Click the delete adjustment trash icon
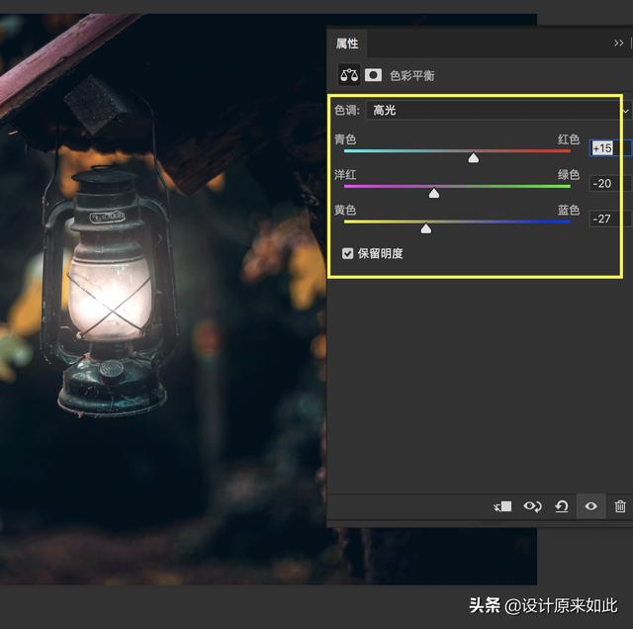 point(620,506)
